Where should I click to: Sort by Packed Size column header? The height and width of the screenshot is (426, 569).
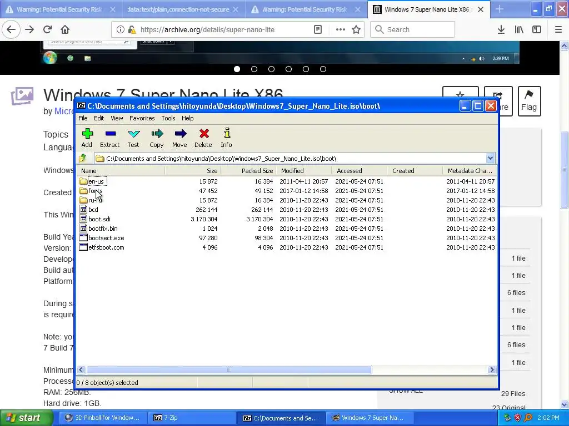[x=248, y=171]
